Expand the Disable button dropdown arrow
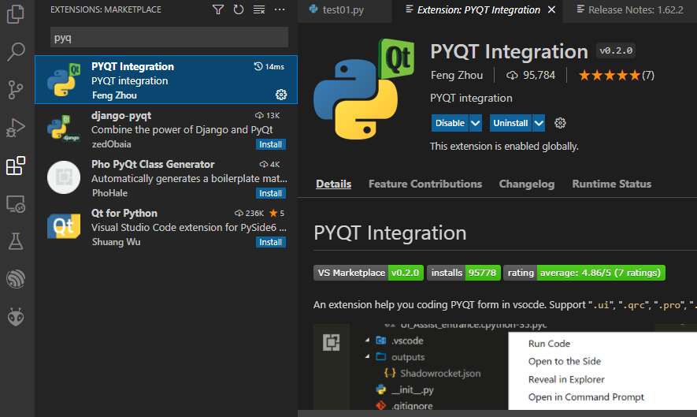 click(x=475, y=123)
